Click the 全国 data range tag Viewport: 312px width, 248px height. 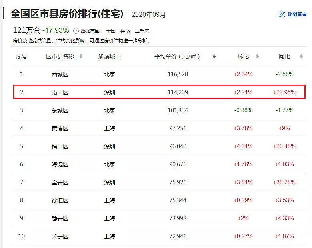pos(111,31)
